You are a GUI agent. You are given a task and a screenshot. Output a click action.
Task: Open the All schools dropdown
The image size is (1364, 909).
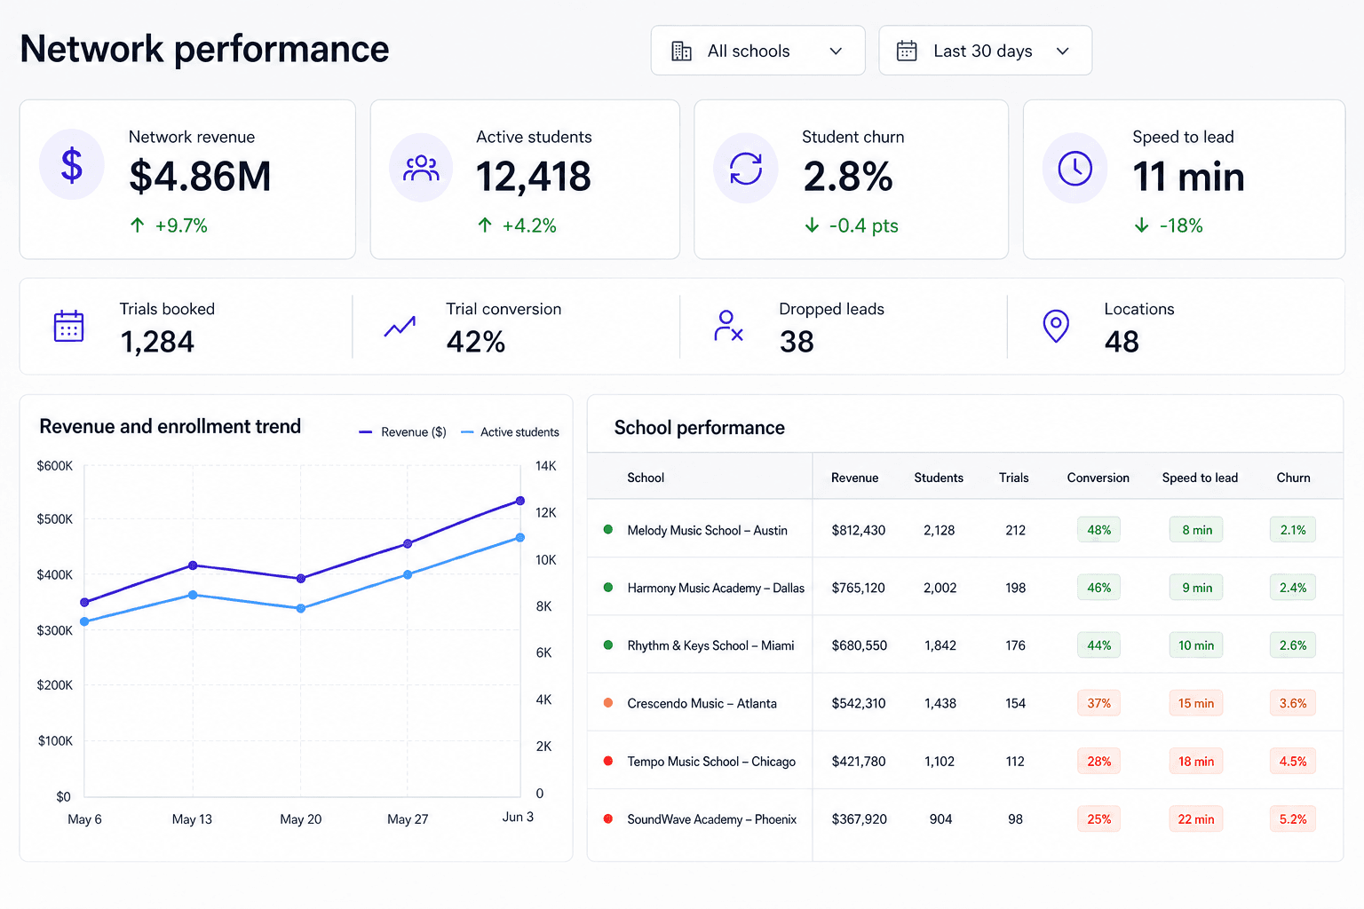pyautogui.click(x=758, y=51)
